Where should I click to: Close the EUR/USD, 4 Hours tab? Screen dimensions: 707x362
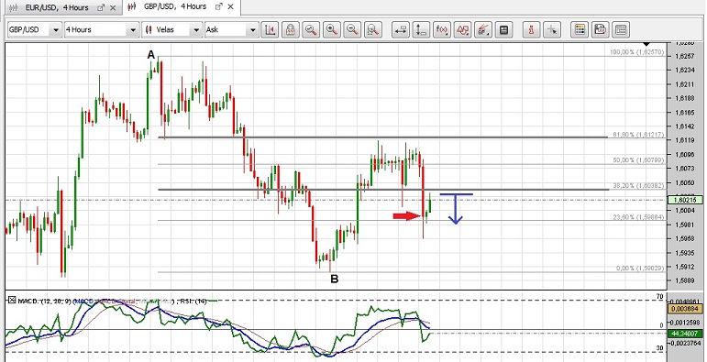(x=113, y=7)
